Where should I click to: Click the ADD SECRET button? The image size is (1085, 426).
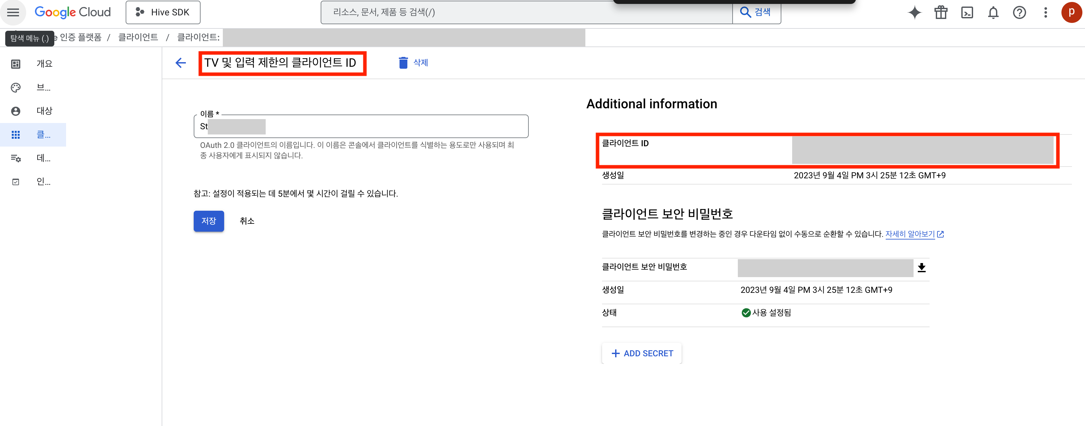coord(642,353)
